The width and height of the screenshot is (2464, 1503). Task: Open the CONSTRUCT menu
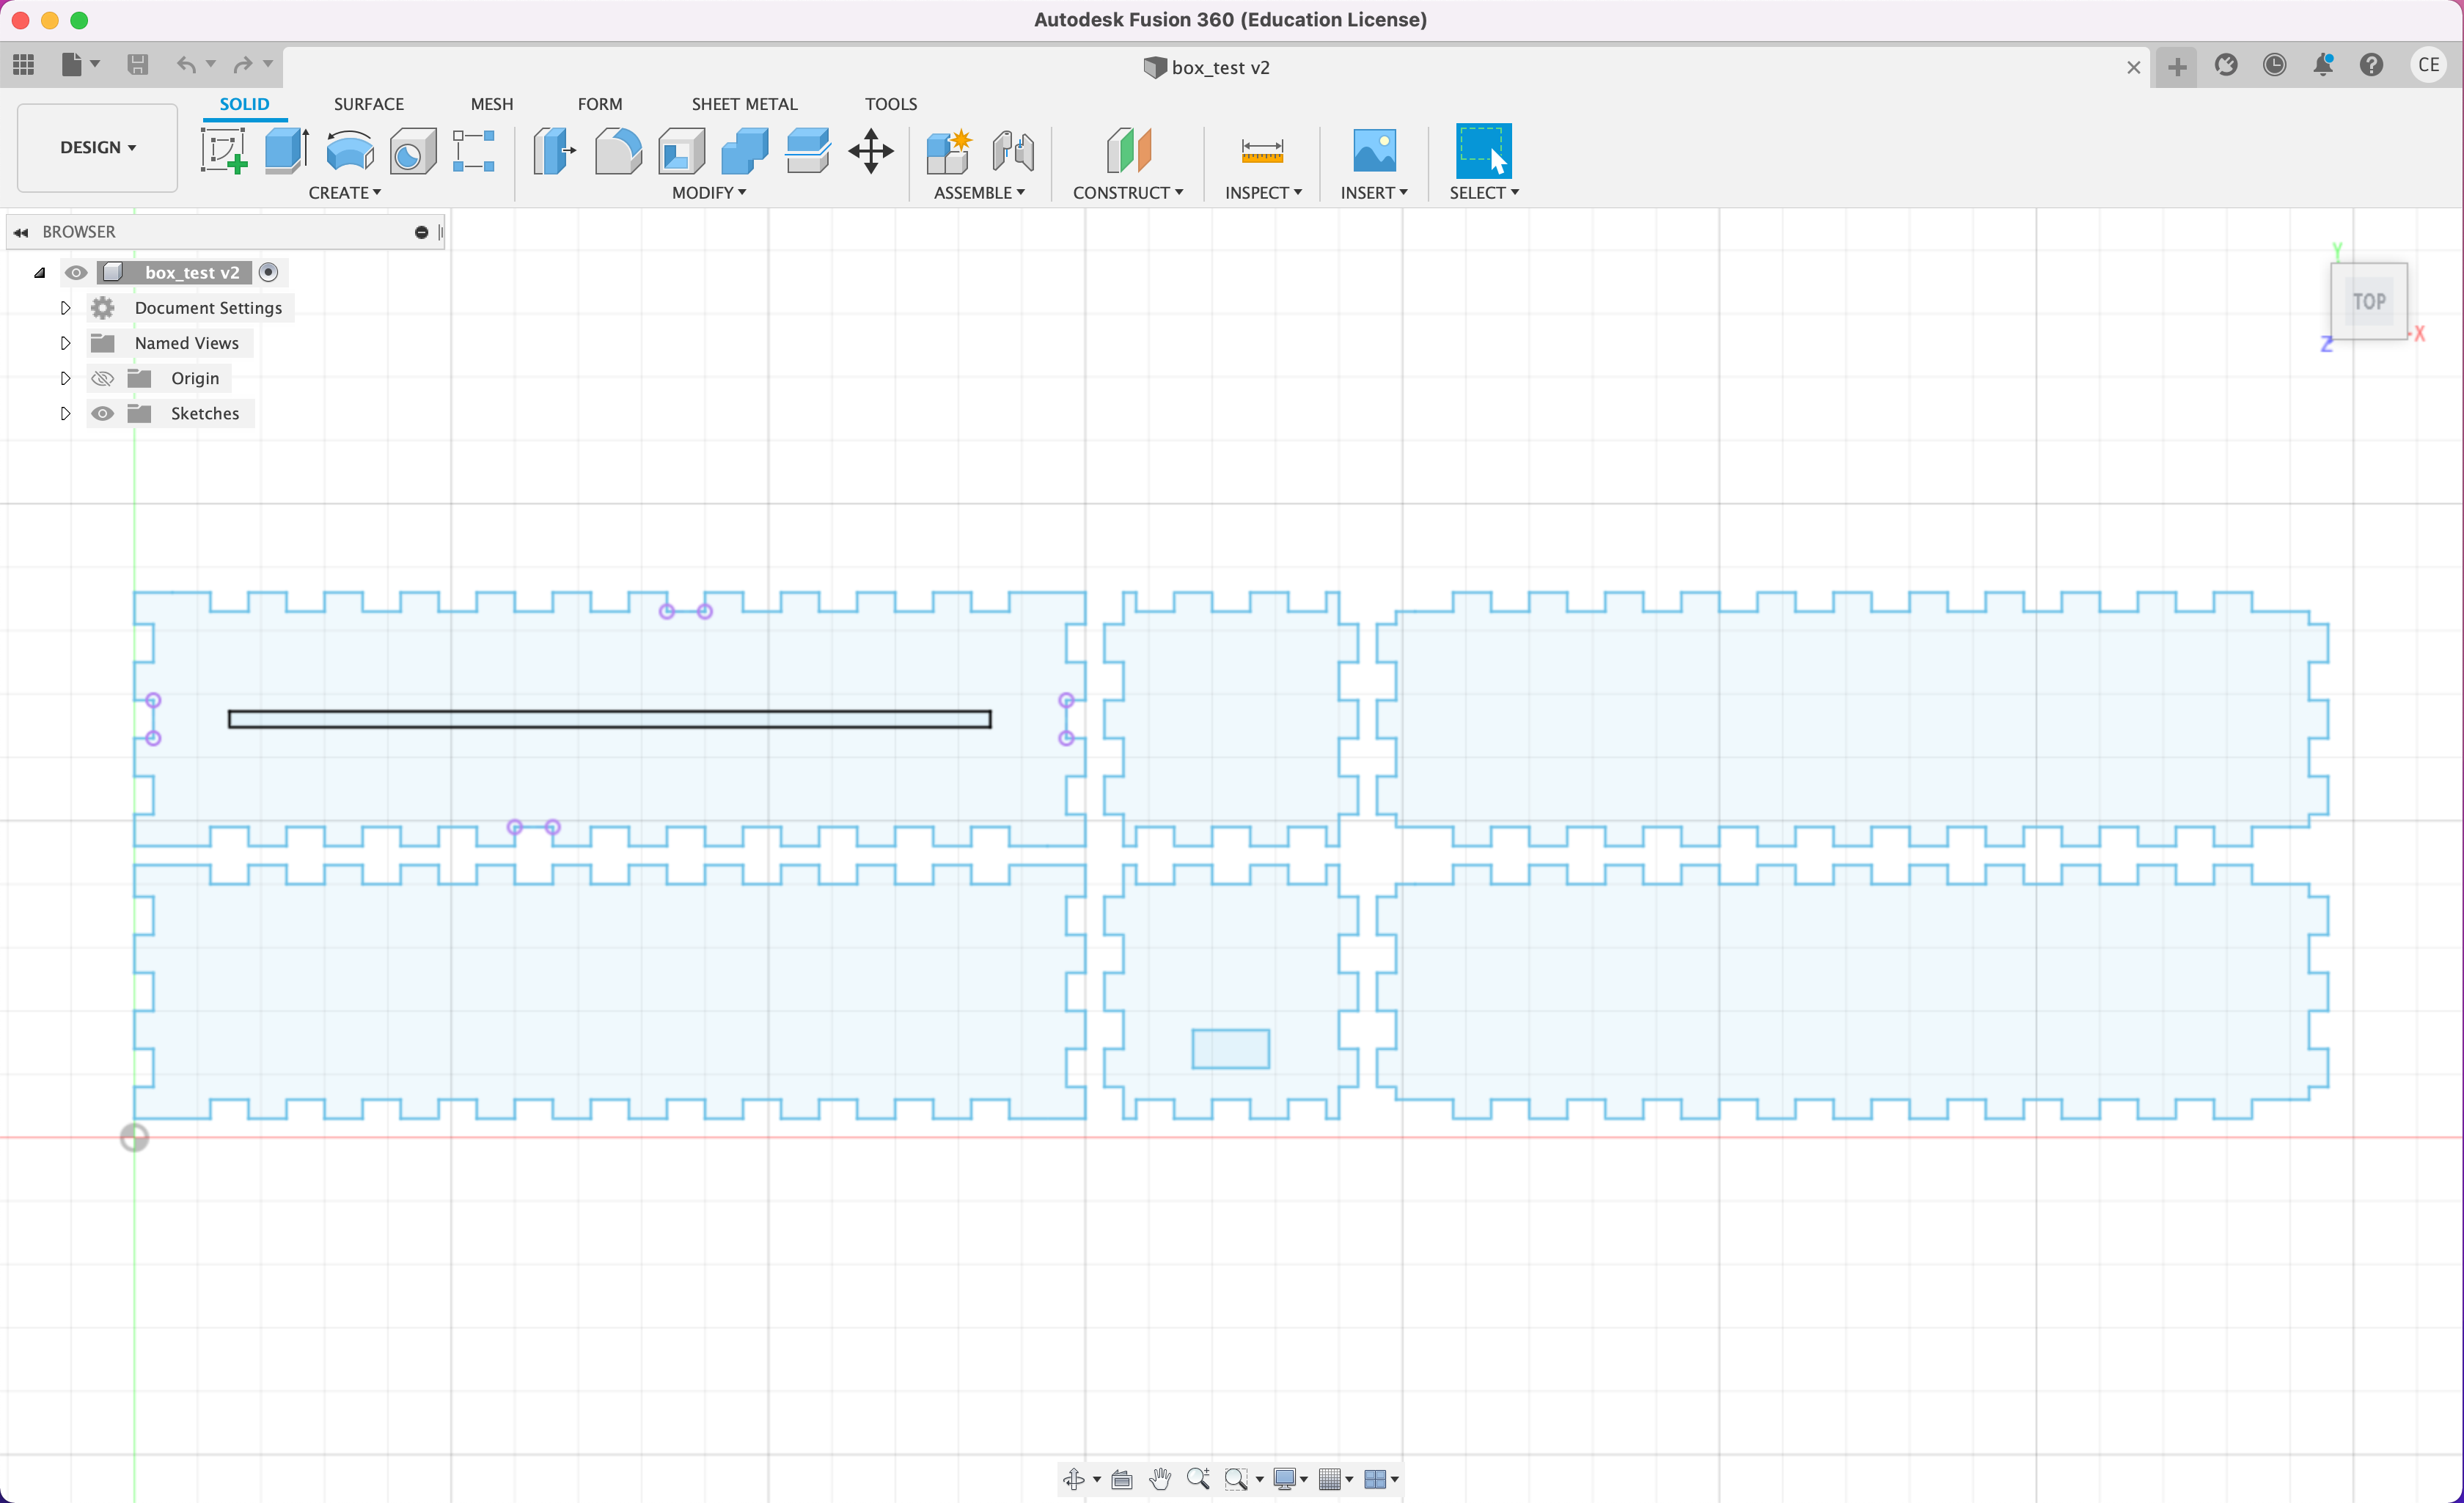[x=1128, y=193]
